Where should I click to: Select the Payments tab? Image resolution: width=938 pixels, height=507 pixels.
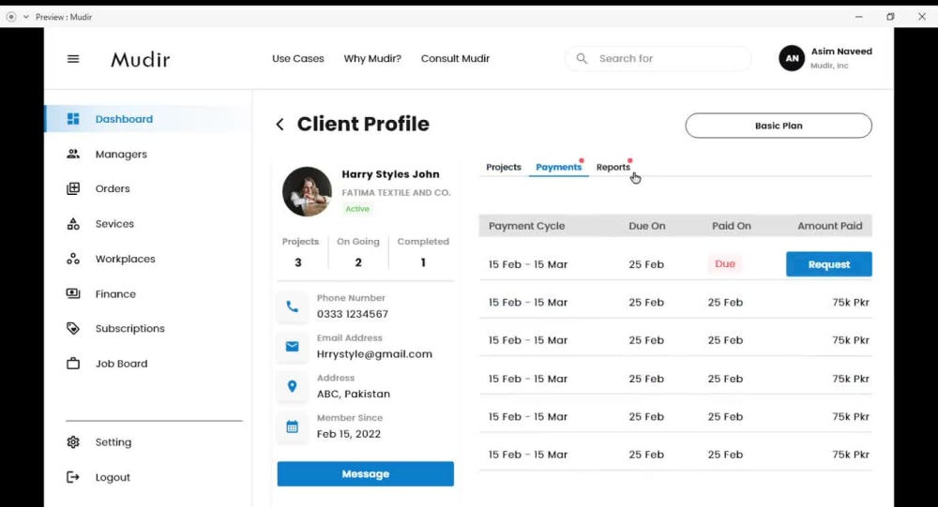coord(559,168)
